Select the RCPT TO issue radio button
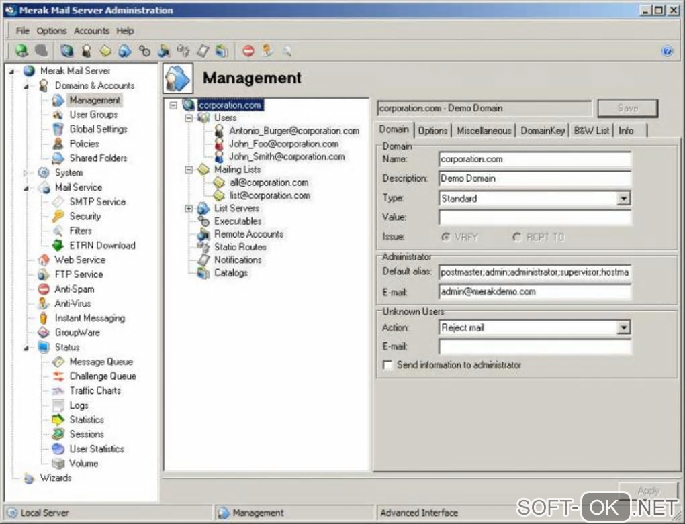 coord(517,237)
